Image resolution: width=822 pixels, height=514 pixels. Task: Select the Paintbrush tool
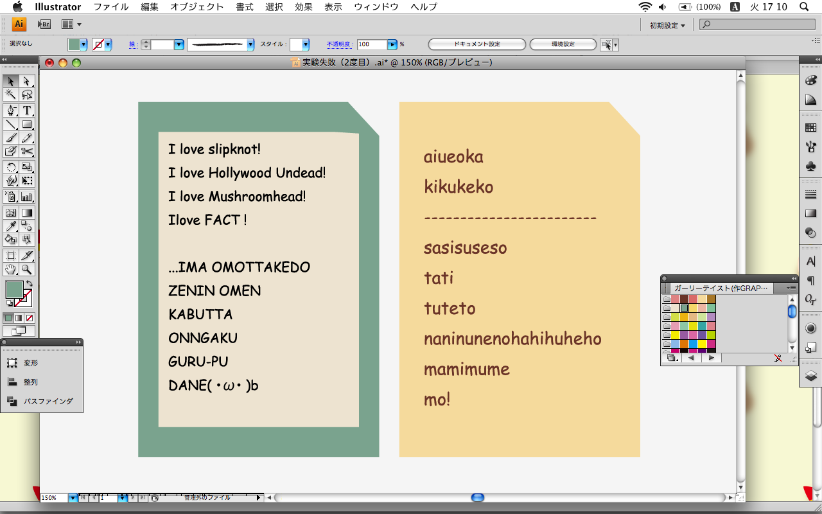coord(11,137)
